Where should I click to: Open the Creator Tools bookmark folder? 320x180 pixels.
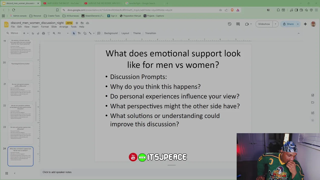click(52, 16)
